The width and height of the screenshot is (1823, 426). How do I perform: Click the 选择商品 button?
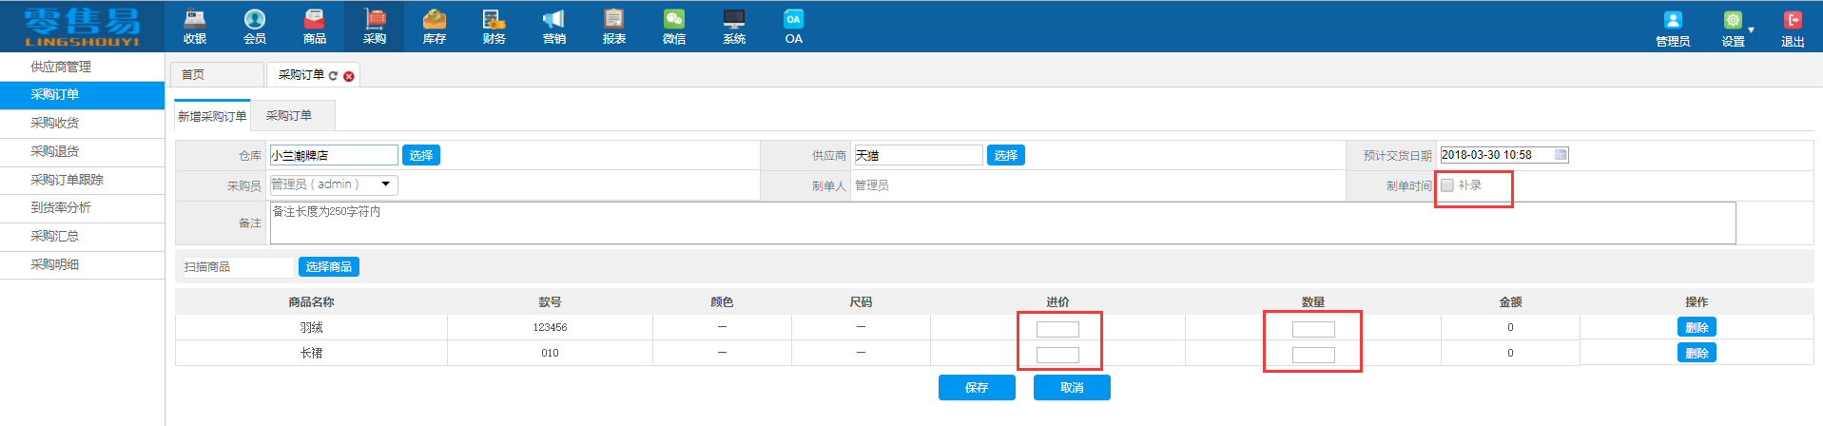click(329, 267)
